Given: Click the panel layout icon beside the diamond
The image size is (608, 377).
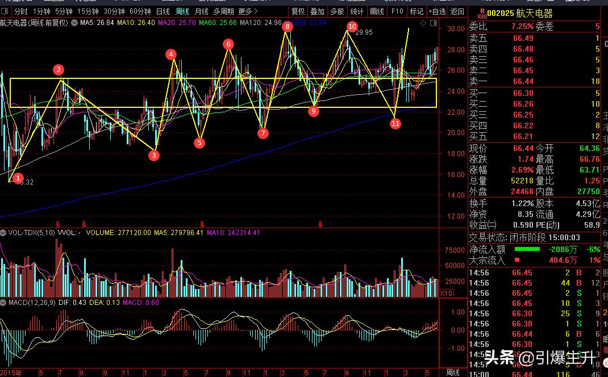Looking at the screenshot, I should (434, 23).
